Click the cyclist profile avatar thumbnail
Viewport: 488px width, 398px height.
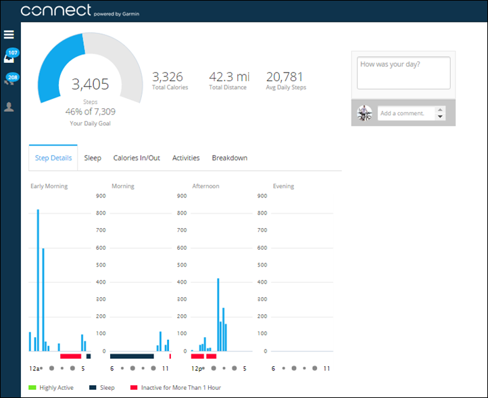click(365, 113)
